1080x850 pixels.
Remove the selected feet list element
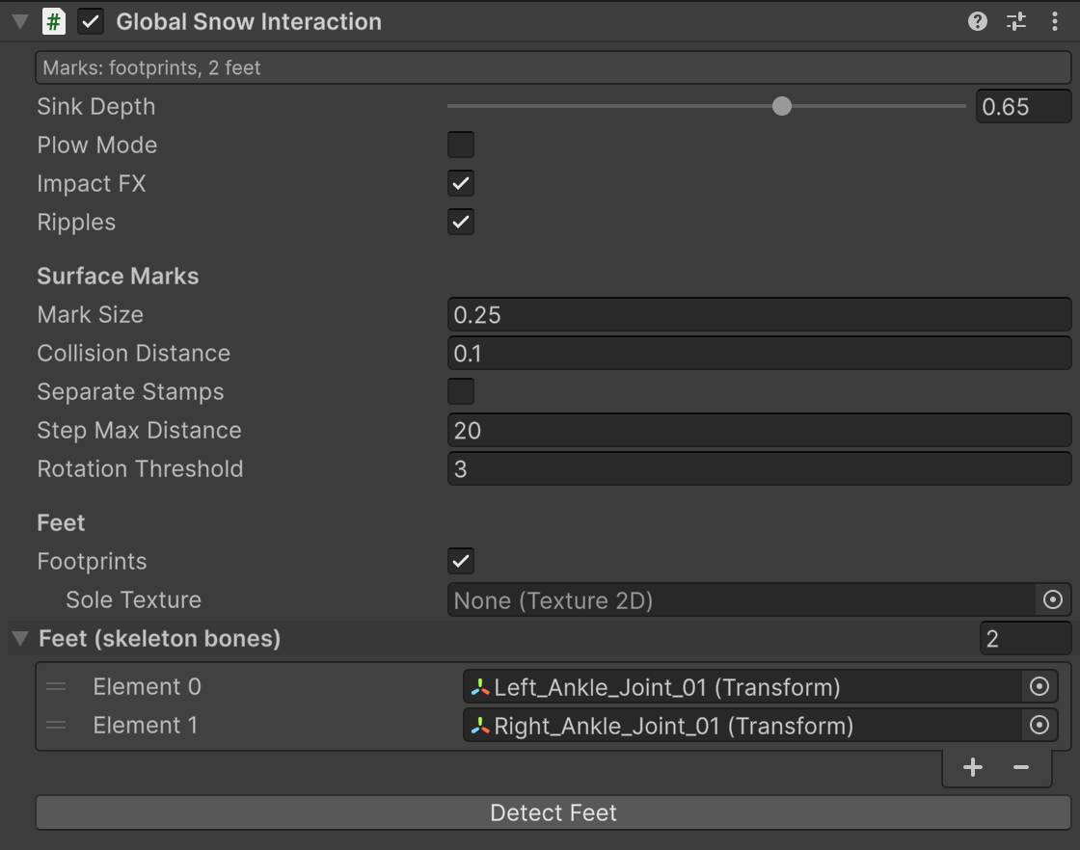tap(1021, 767)
